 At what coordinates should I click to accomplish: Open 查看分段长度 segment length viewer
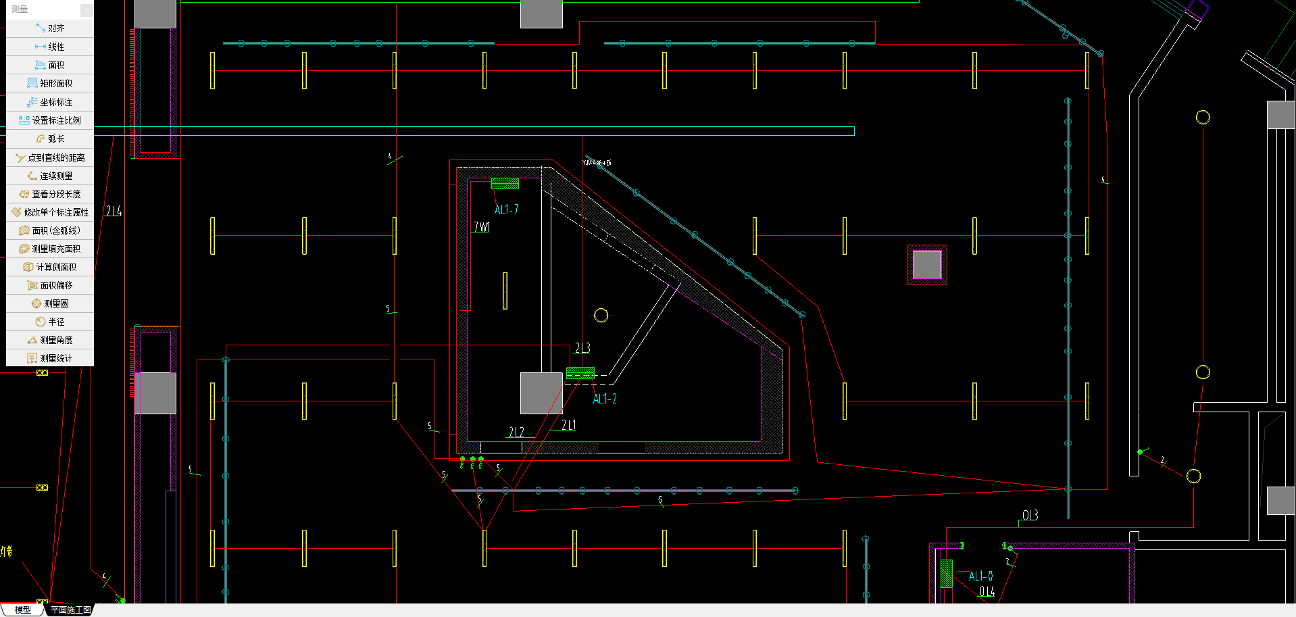pos(50,194)
